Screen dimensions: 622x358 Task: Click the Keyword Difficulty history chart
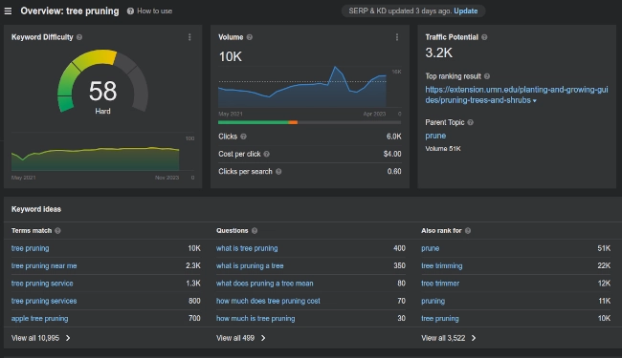(x=95, y=158)
